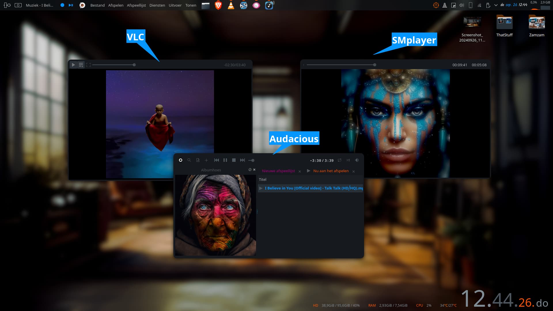Launch SMPlayer icon from top panel
Viewport: 553px width, 311px height.
244,5
